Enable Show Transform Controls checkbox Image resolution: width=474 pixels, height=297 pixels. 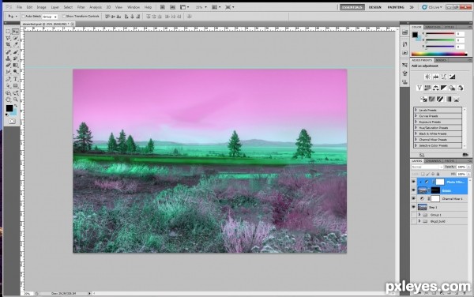coord(64,17)
